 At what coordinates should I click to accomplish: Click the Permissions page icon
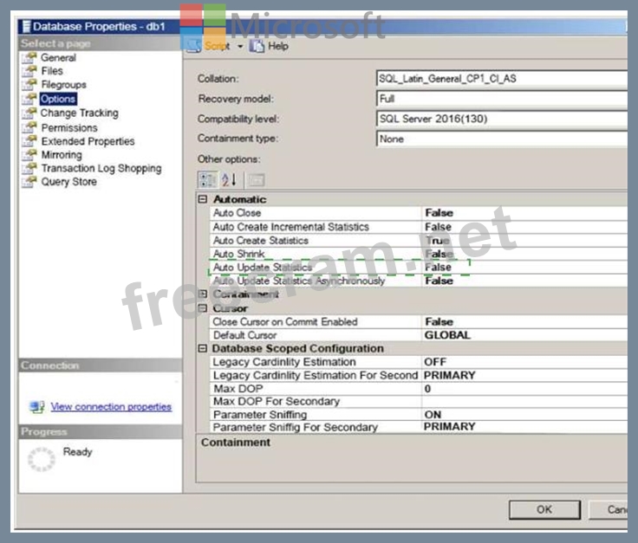[29, 127]
